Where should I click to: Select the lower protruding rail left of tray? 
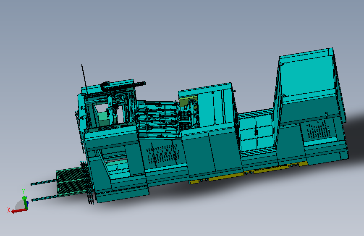(x=45, y=198)
